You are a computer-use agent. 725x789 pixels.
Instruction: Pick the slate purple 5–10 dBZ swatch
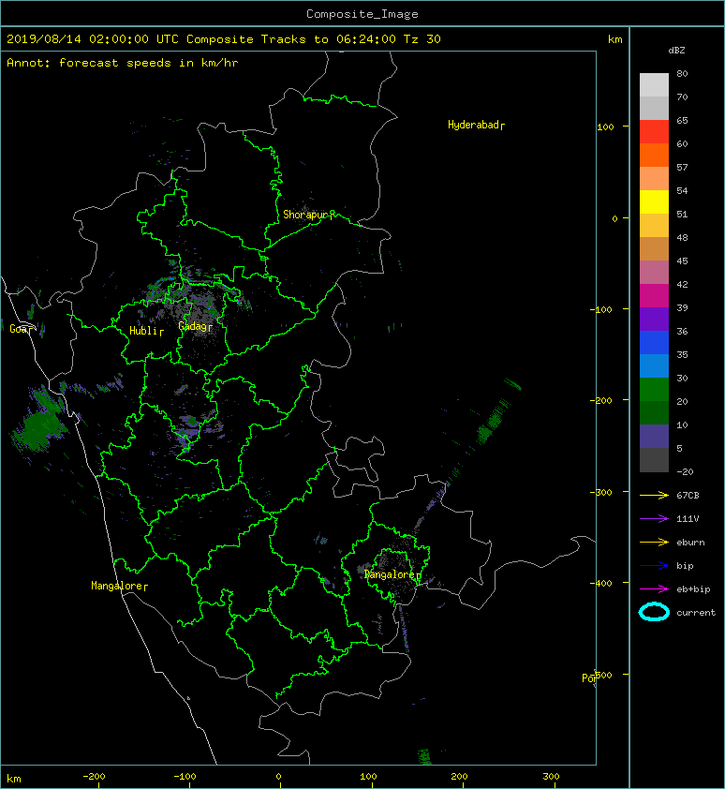point(654,436)
